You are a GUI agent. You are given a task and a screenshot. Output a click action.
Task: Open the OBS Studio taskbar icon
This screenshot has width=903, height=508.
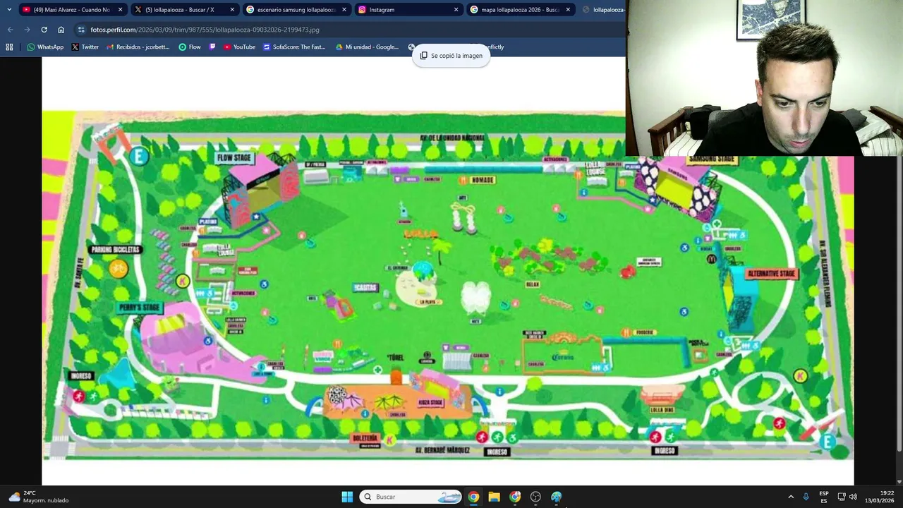(535, 497)
